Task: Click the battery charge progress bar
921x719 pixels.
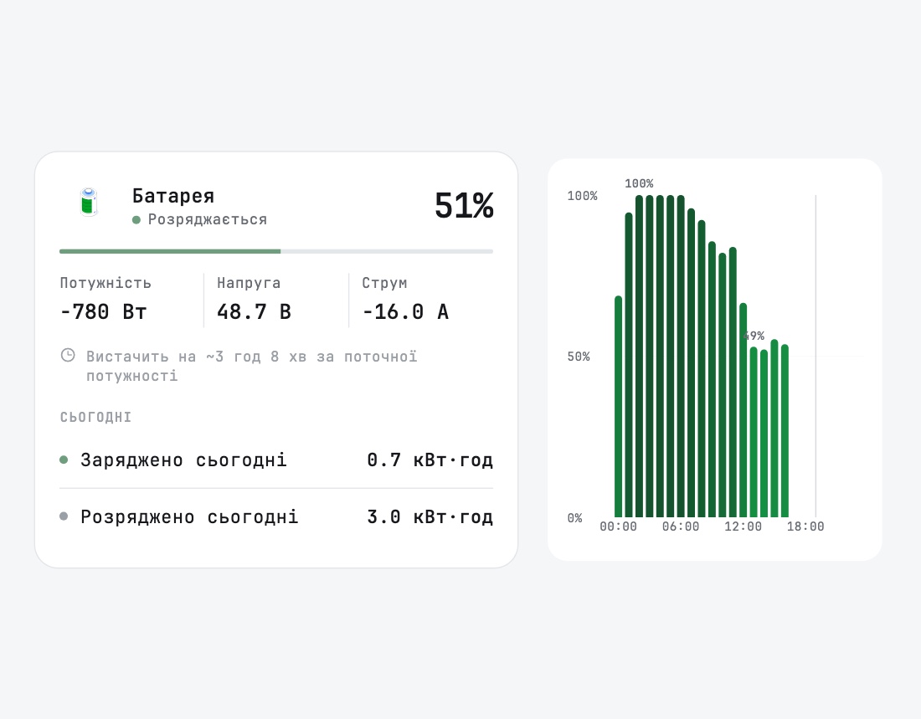Action: point(276,251)
